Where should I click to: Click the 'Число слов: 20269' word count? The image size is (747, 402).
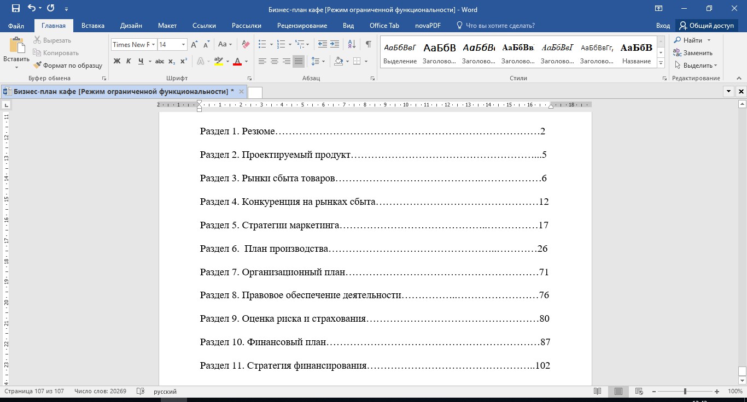coord(100,392)
